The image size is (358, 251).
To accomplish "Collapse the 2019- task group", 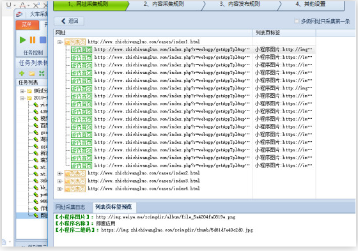I will pos(22,98).
